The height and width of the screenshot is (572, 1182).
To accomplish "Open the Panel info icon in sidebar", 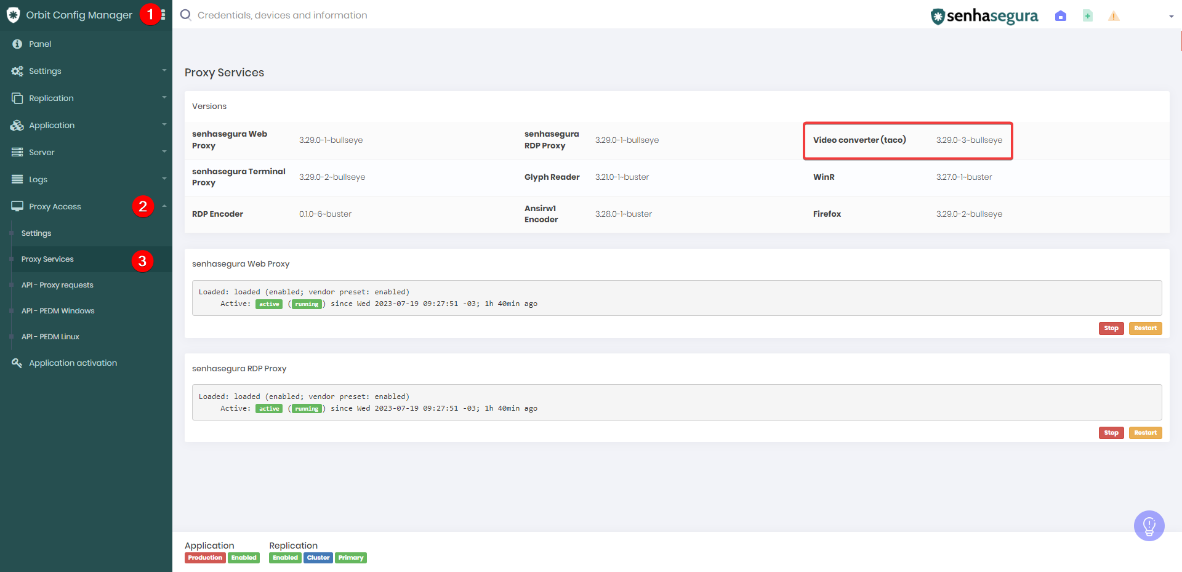I will pyautogui.click(x=17, y=44).
